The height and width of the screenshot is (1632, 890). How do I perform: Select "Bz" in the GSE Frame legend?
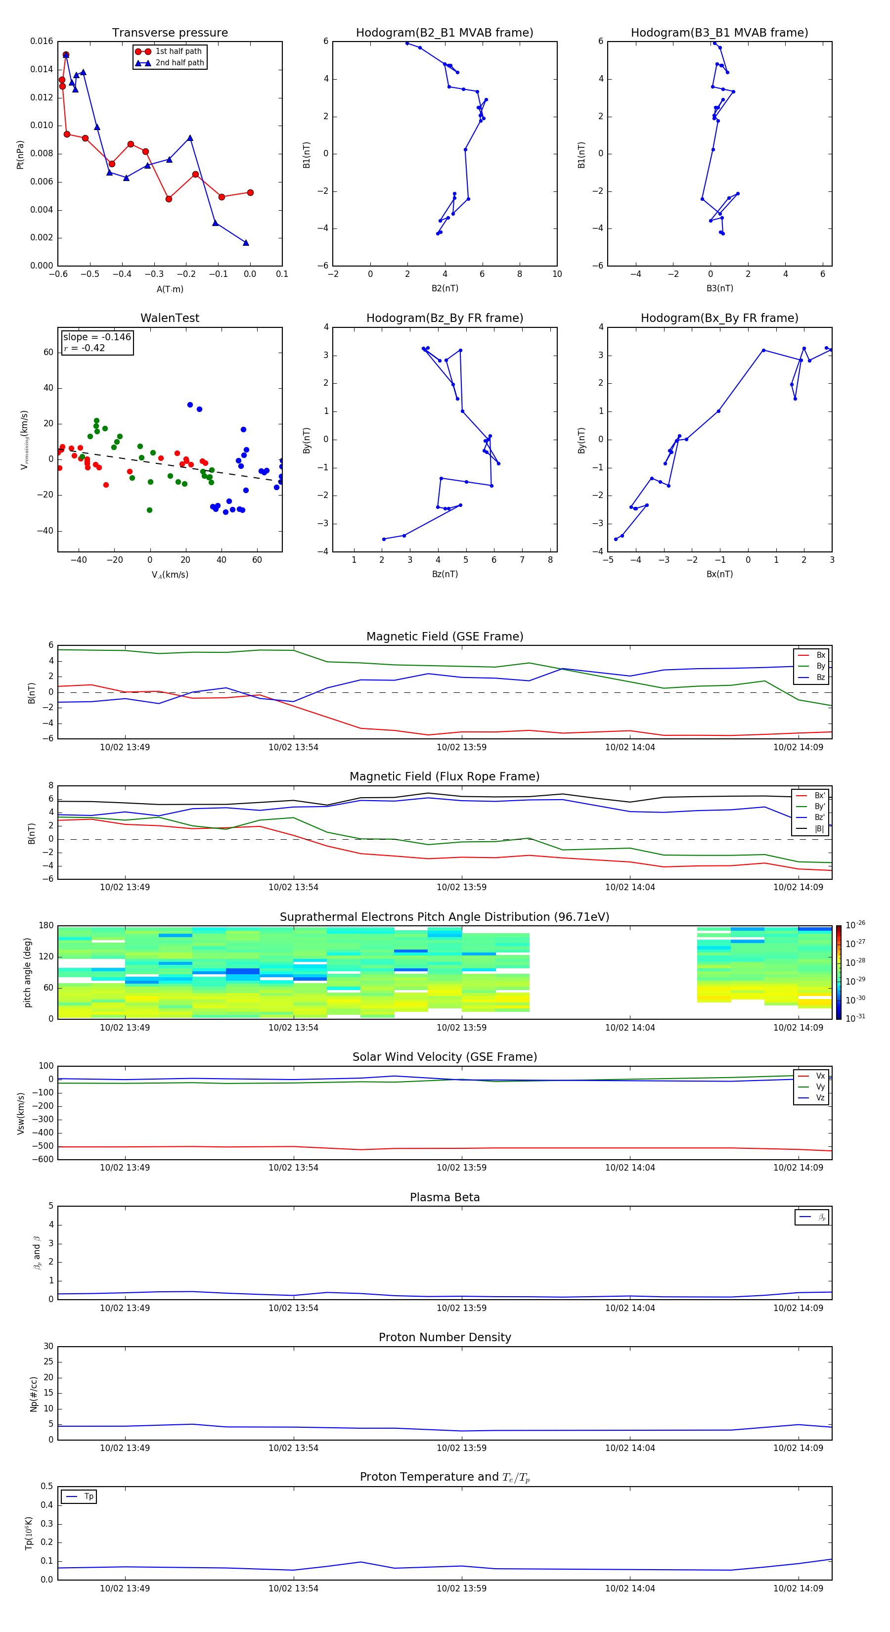coord(811,677)
